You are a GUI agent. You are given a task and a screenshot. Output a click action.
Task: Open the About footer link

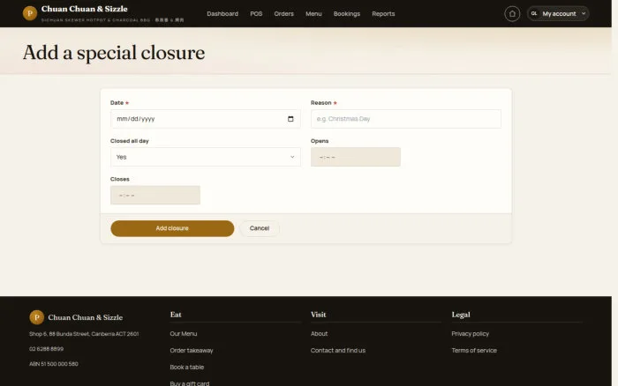[x=319, y=334]
